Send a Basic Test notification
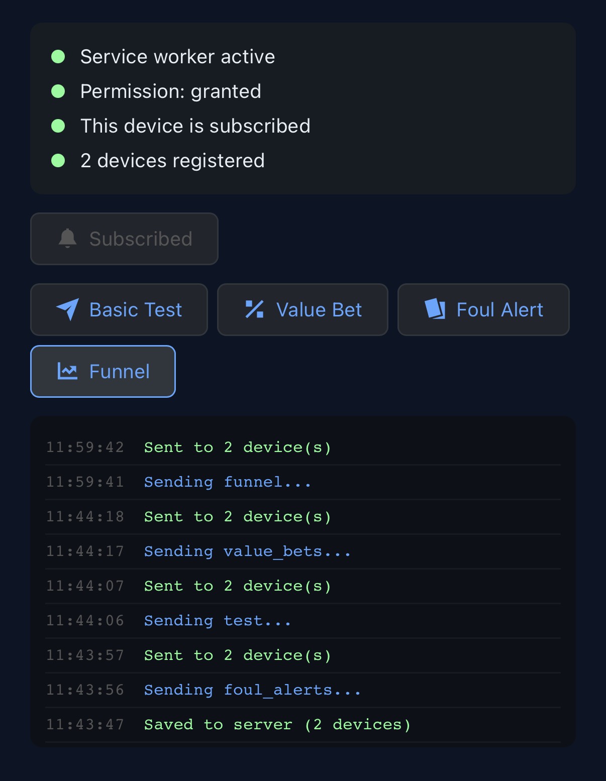 point(119,309)
